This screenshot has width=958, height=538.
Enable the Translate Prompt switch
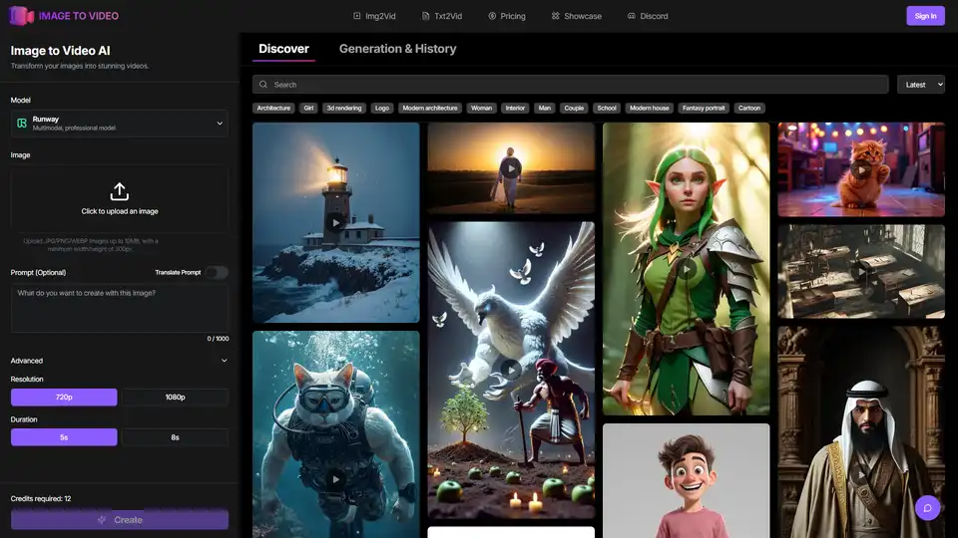(216, 273)
